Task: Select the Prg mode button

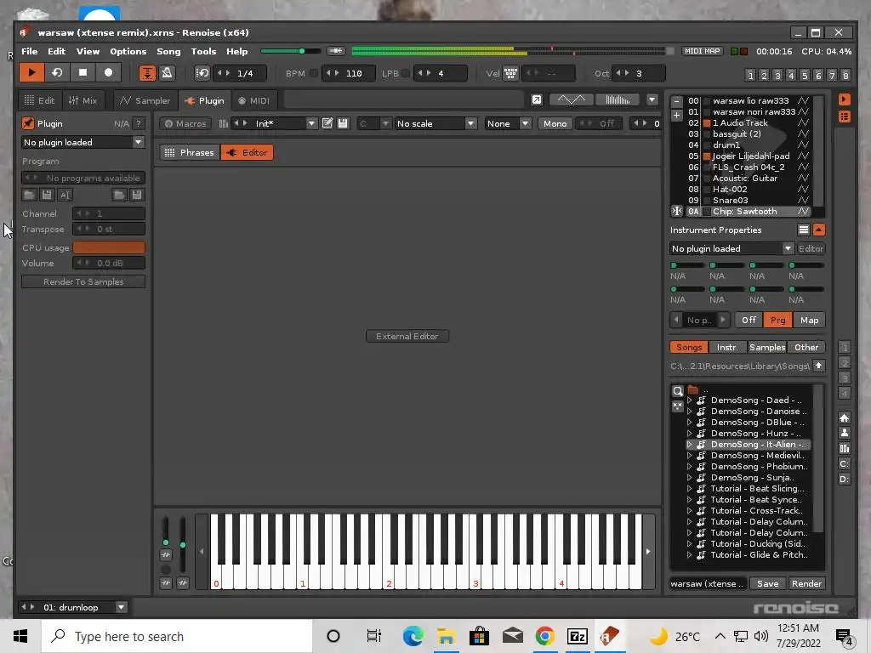Action: (777, 320)
